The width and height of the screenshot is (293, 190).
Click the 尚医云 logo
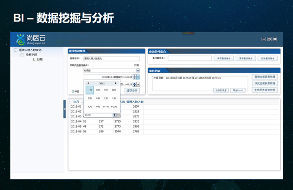click(31, 39)
